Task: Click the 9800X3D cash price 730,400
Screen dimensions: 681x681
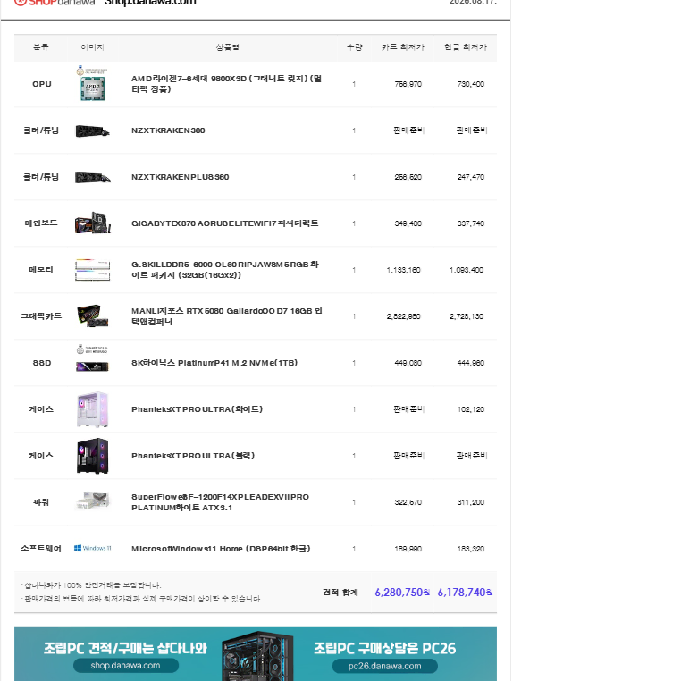Action: pyautogui.click(x=471, y=84)
